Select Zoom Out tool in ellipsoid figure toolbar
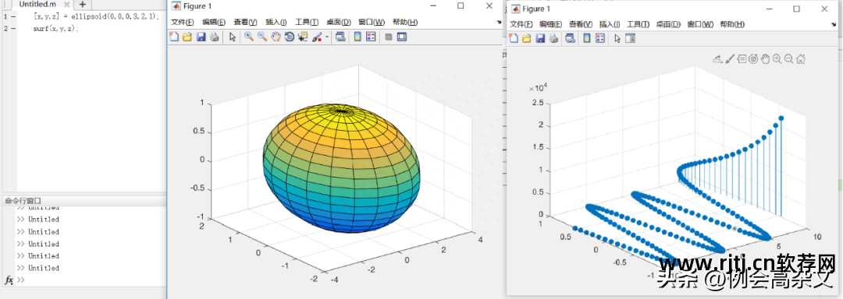843x299 pixels. pos(262,37)
